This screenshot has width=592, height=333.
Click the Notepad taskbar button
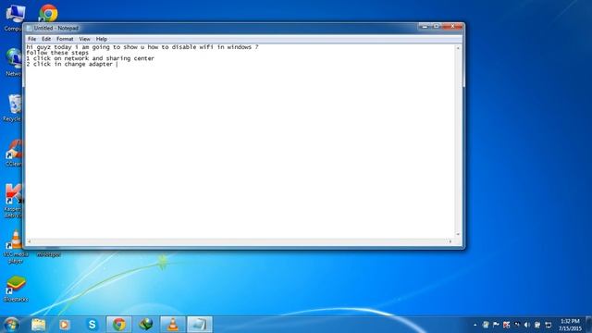pos(200,325)
